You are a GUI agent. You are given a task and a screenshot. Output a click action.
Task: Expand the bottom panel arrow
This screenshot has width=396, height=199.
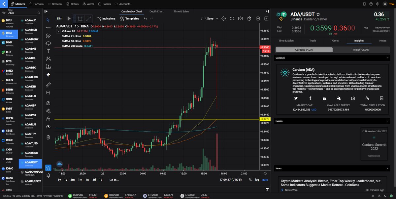(267, 189)
